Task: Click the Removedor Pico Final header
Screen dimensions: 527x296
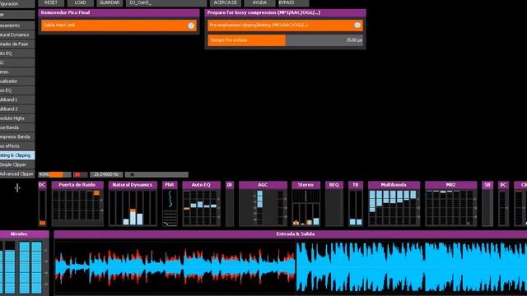Action: [119, 13]
